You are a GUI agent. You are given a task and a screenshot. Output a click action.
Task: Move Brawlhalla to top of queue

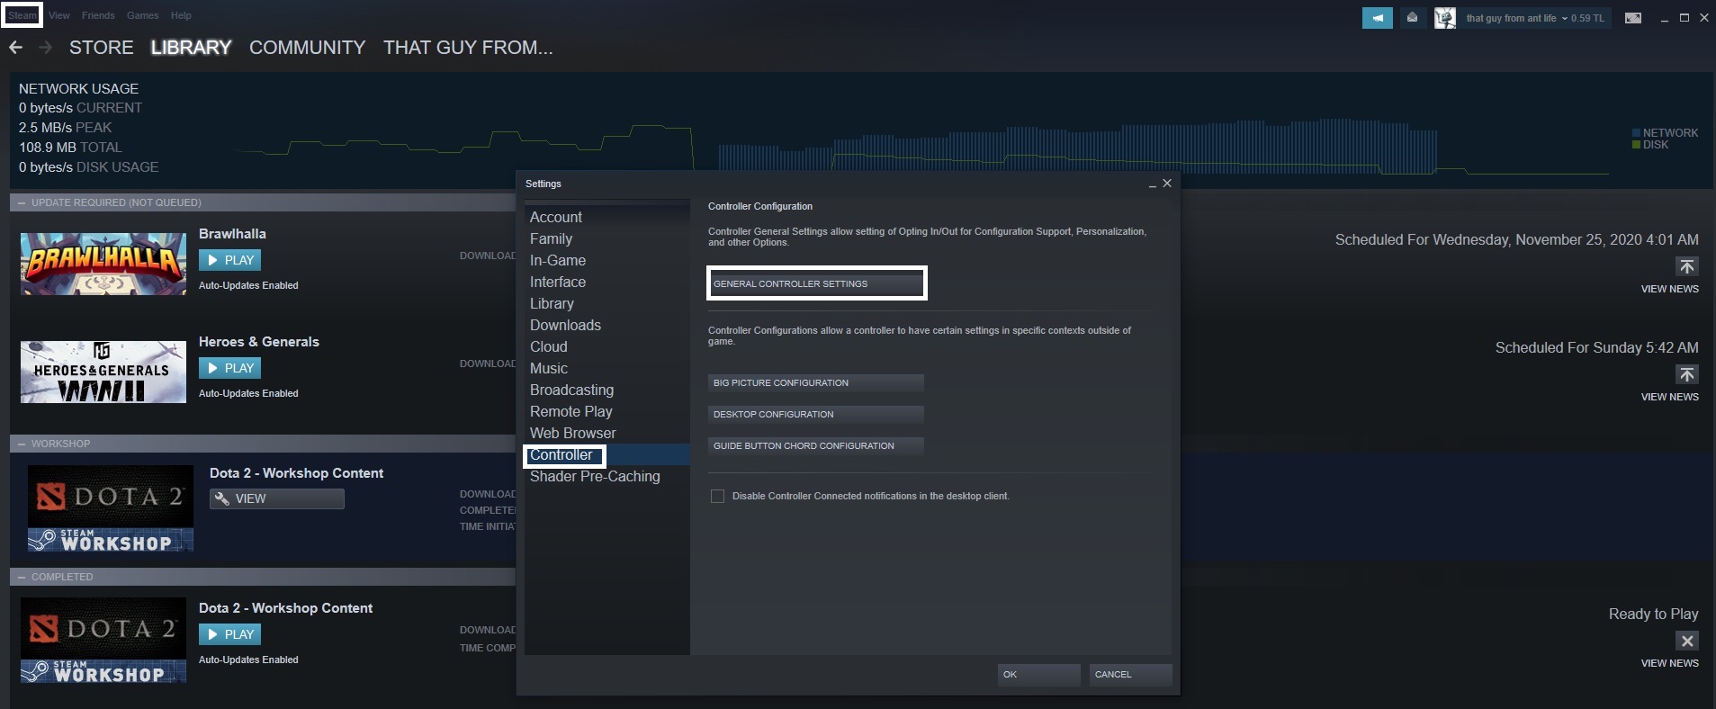[1687, 266]
